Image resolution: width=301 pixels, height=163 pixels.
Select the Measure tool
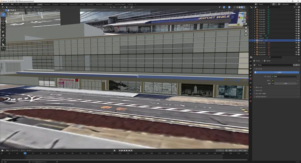(x=3, y=44)
